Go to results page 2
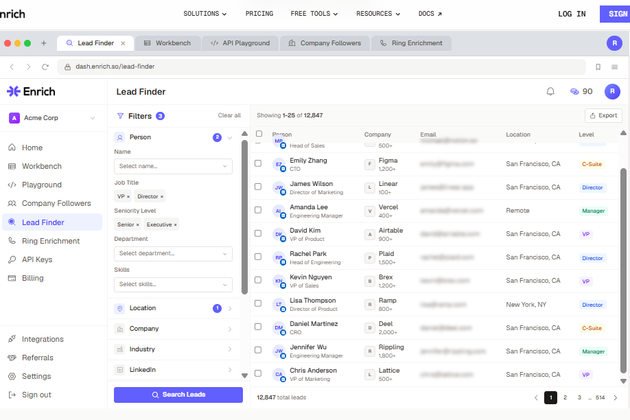Image resolution: width=630 pixels, height=420 pixels. click(x=565, y=397)
